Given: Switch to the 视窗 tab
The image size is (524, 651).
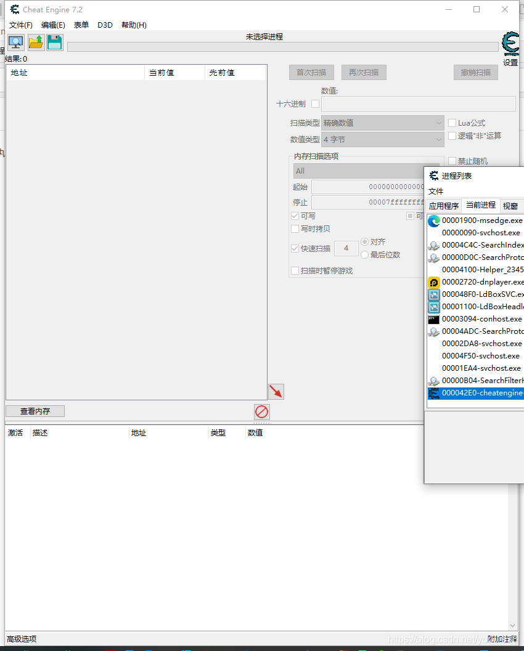Looking at the screenshot, I should [x=510, y=206].
